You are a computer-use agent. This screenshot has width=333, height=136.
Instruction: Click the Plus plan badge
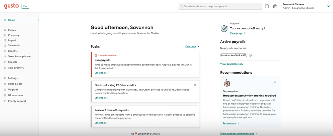pos(25,6)
